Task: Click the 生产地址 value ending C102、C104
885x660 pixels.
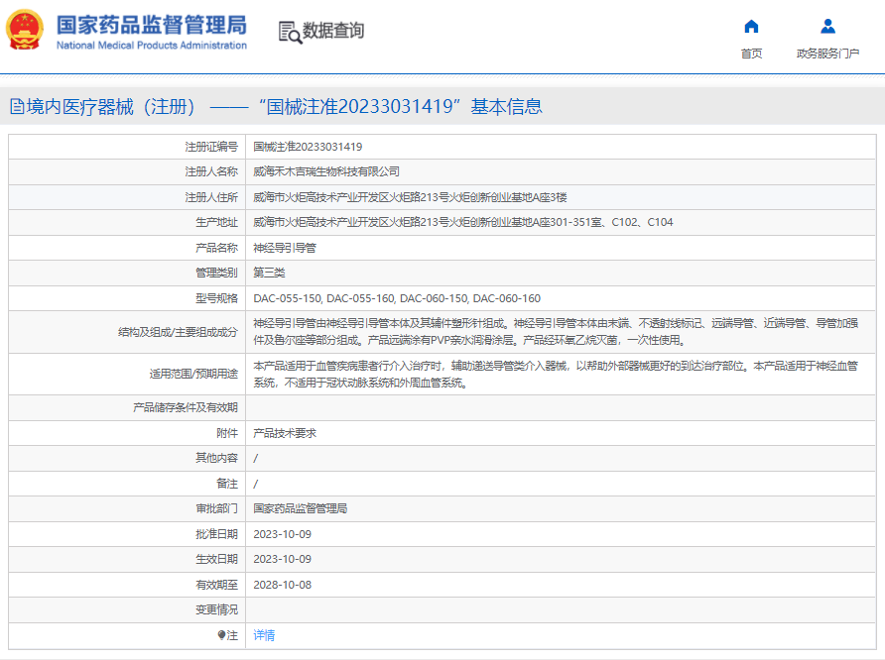Action: click(x=462, y=222)
